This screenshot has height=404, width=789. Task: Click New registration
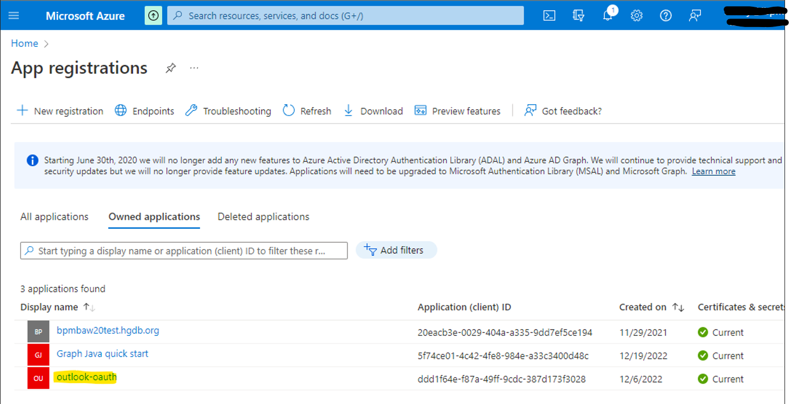coord(60,111)
